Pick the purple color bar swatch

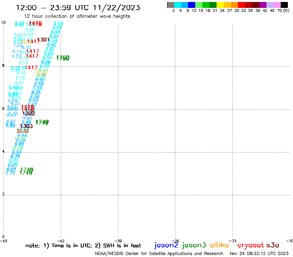[x=263, y=5]
